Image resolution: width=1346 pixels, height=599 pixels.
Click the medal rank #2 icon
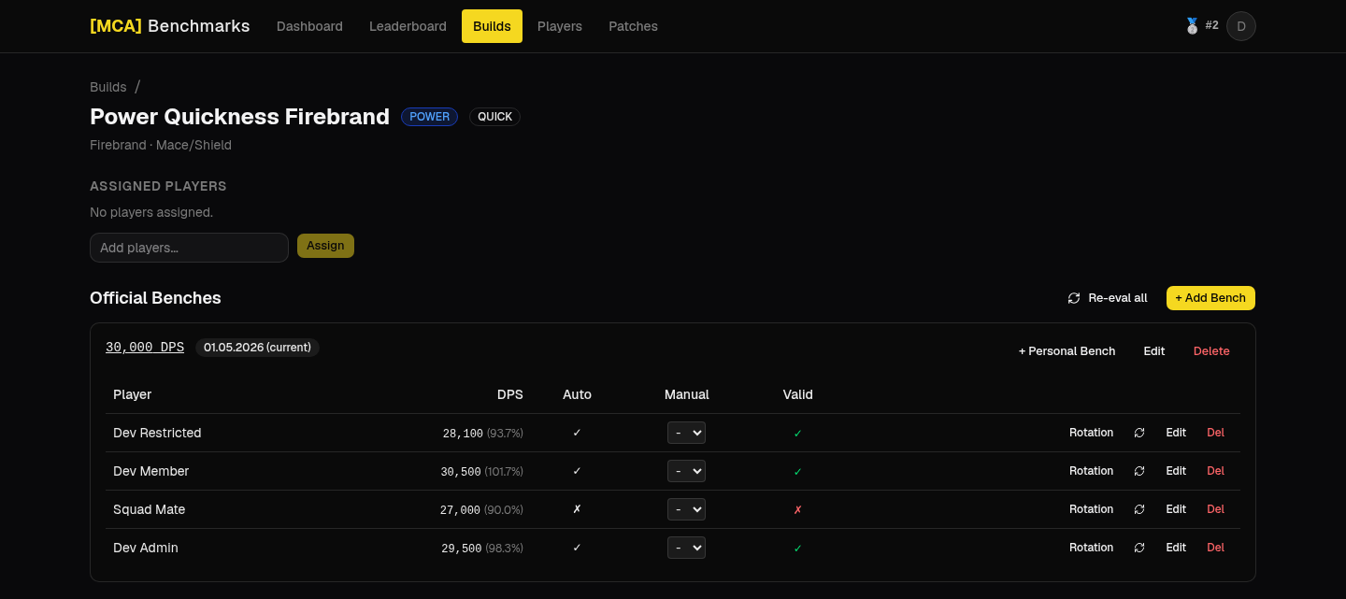[x=1192, y=26]
